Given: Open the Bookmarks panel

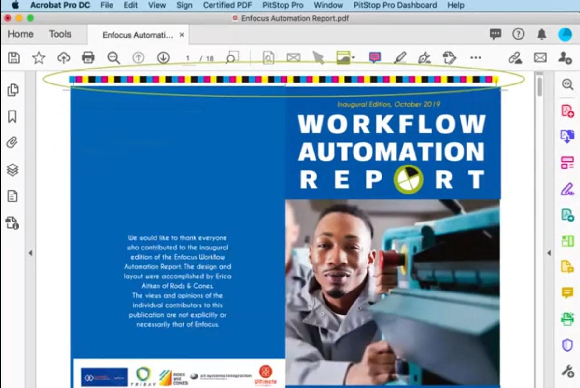Looking at the screenshot, I should pos(13,116).
